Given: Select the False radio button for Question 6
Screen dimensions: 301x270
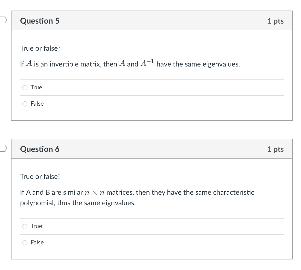Looking at the screenshot, I should tap(25, 242).
